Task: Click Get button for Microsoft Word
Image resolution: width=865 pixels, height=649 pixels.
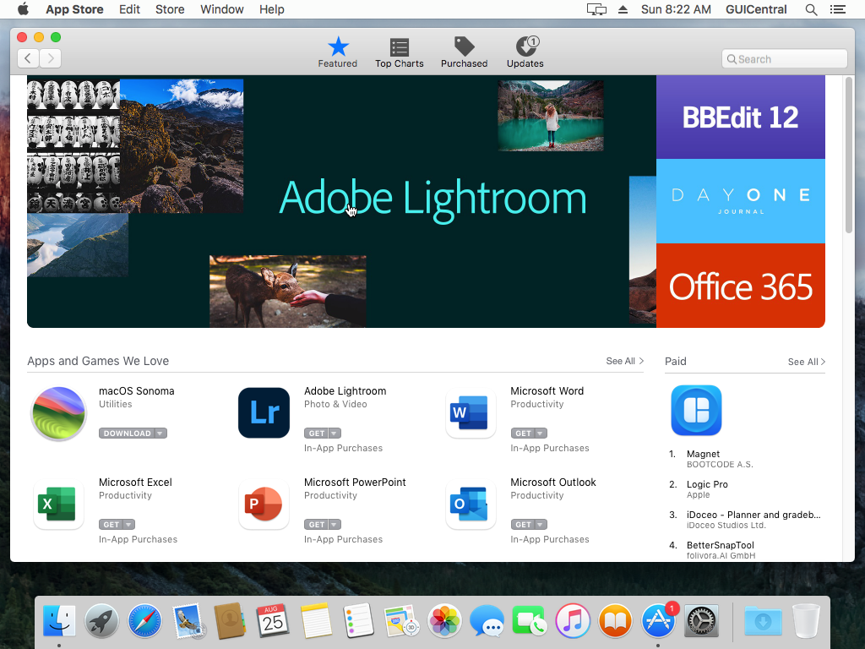Action: point(523,434)
